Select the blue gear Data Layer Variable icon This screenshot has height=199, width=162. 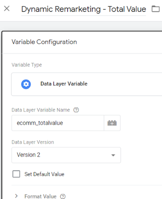pyautogui.click(x=26, y=84)
